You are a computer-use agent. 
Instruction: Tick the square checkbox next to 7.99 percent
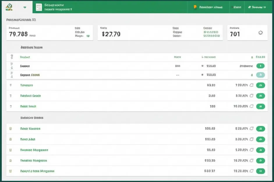pos(252,85)
